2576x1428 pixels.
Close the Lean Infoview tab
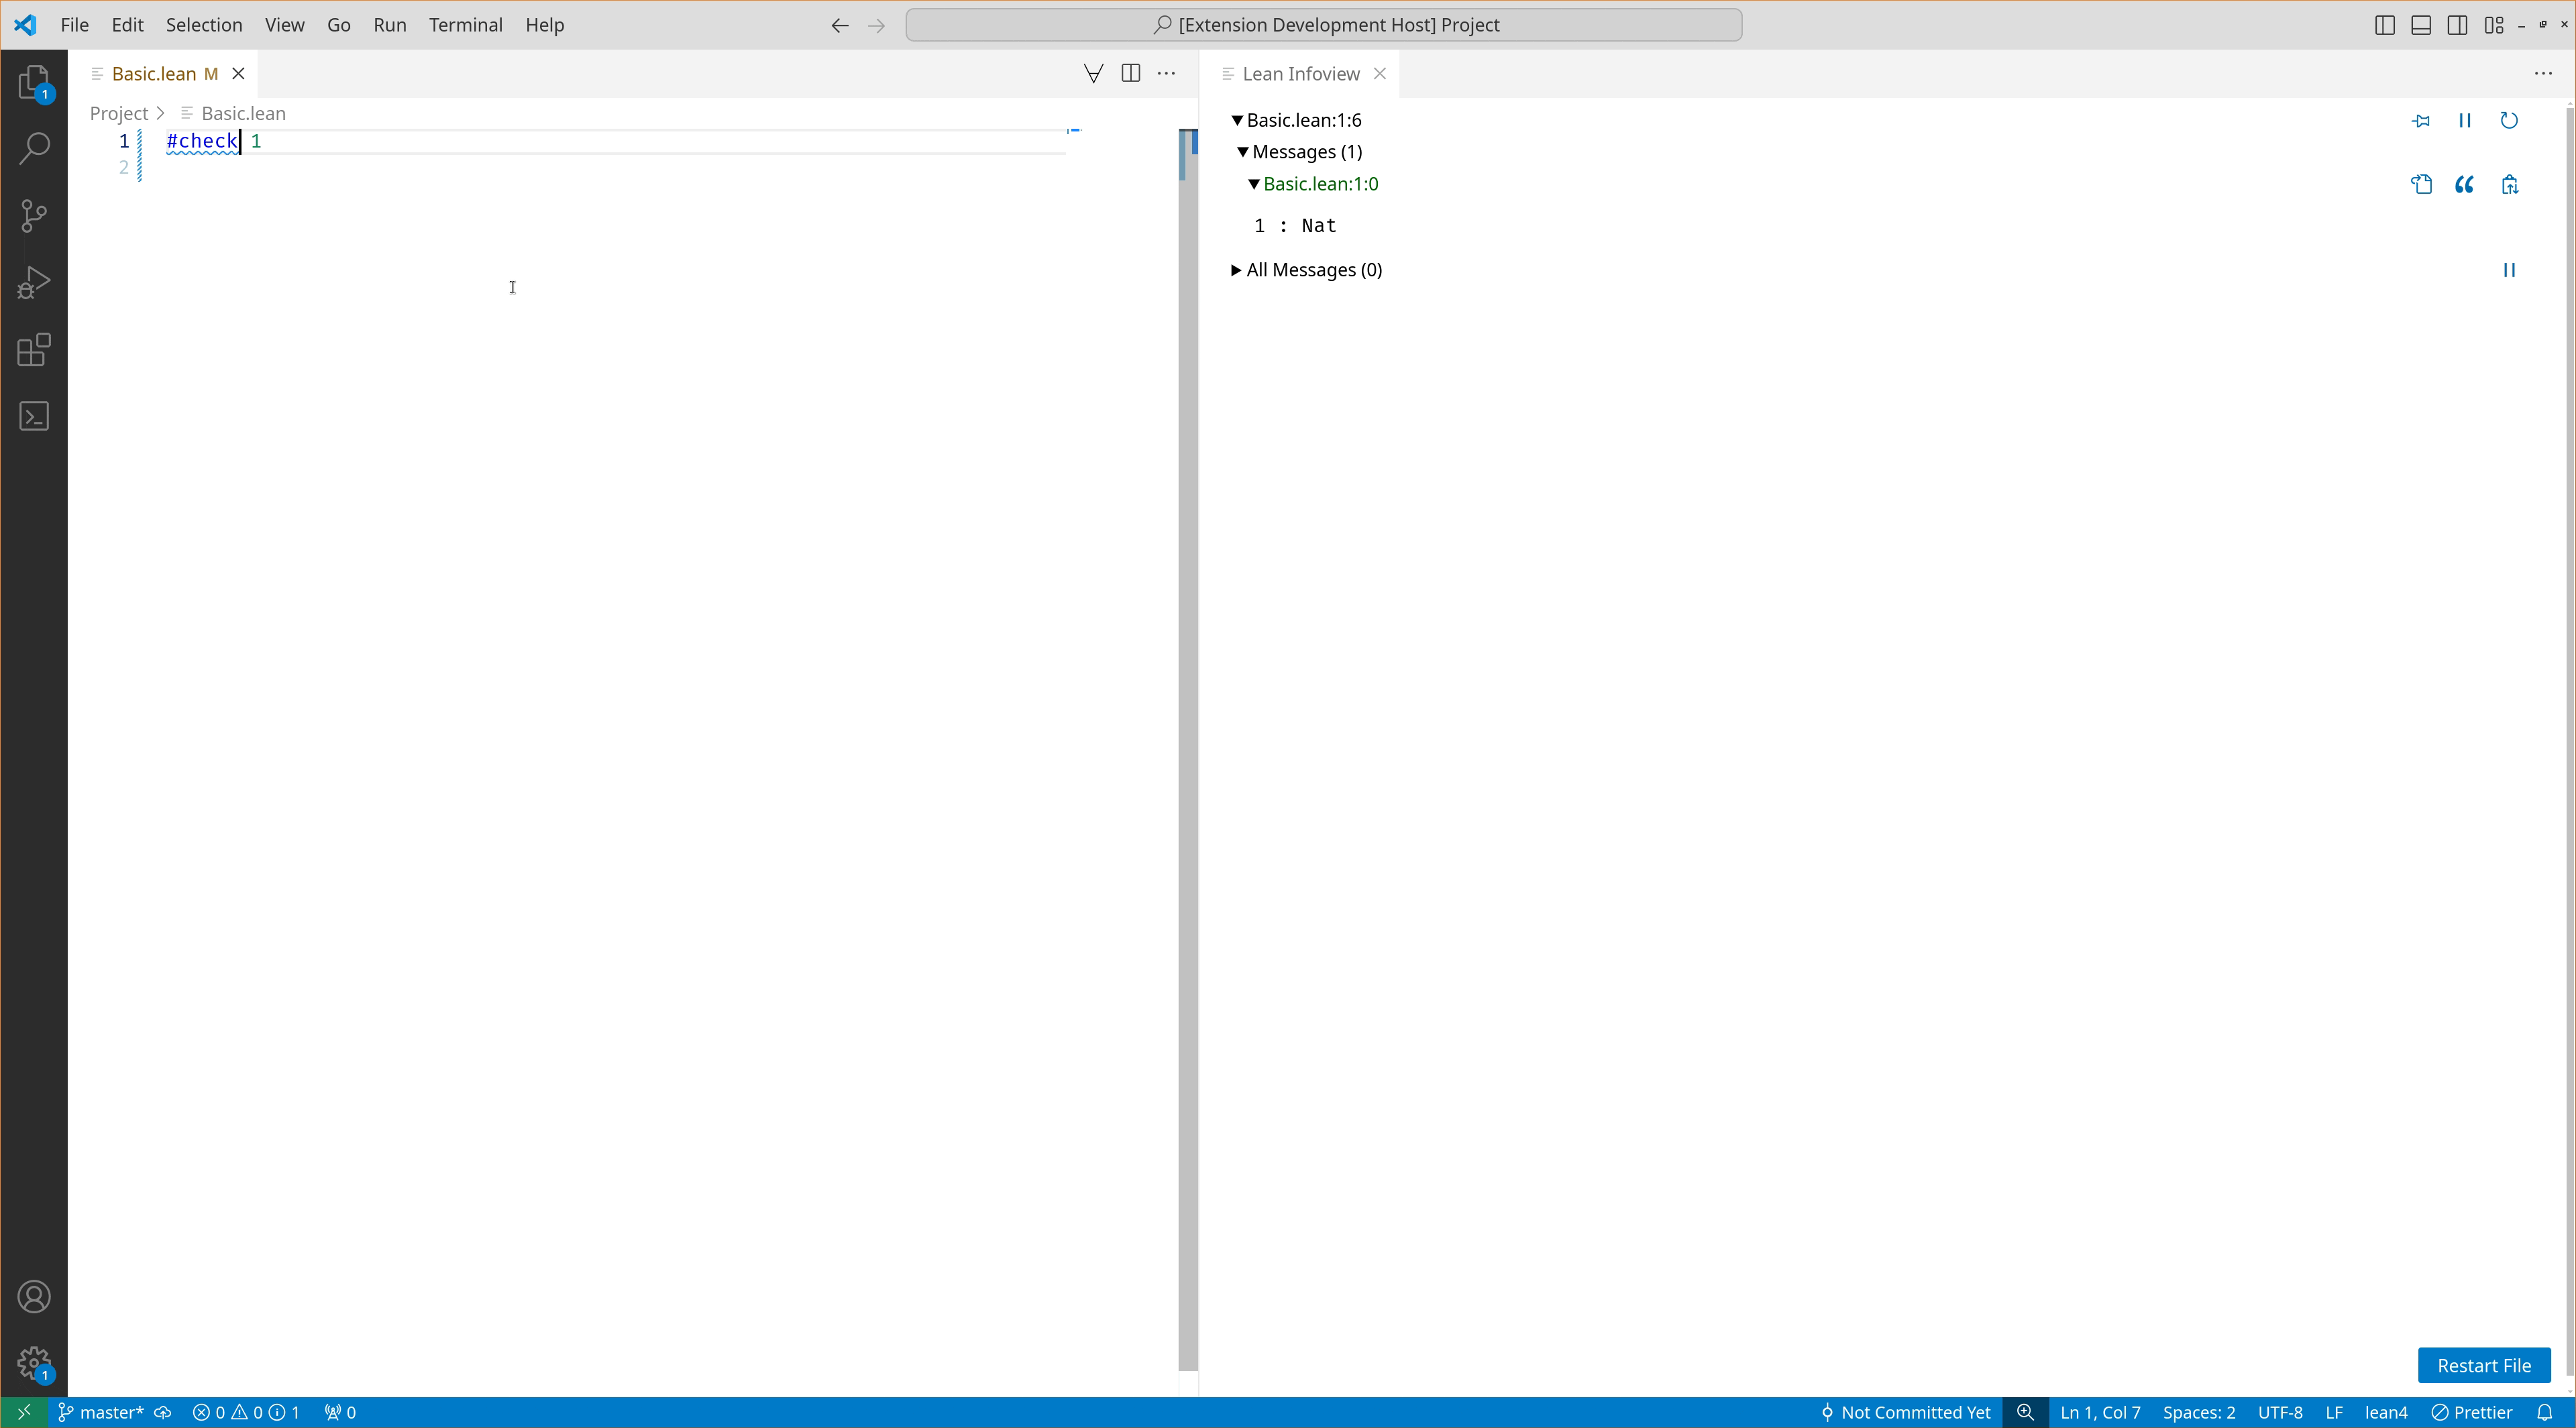pos(1379,74)
